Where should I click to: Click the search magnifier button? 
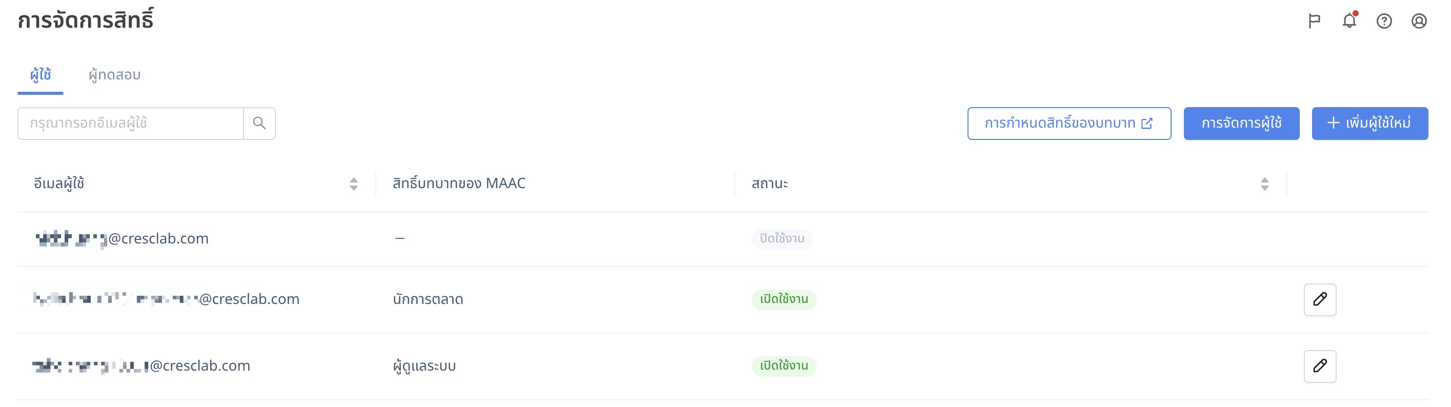point(259,124)
